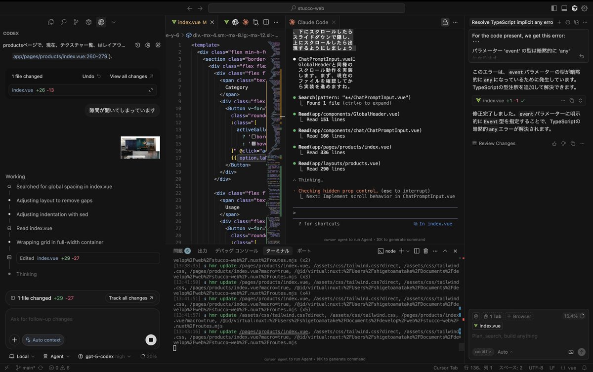Click Undo in the Codex changes card
This screenshot has height=372, width=593.
pos(91,76)
